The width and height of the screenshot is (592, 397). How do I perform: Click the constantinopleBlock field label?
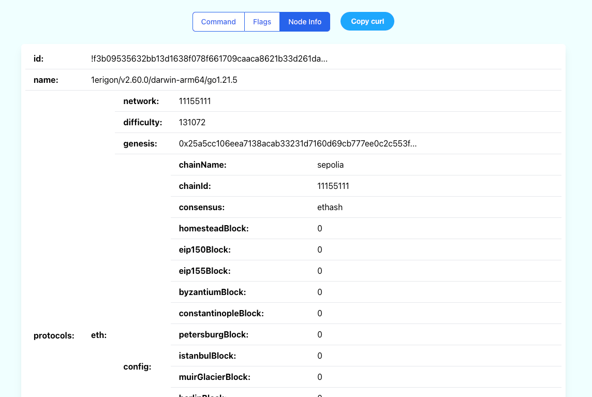point(221,314)
